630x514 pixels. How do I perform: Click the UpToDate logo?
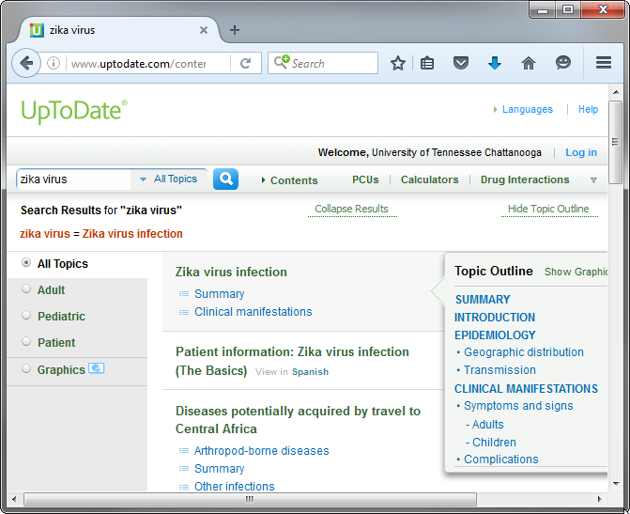[74, 111]
